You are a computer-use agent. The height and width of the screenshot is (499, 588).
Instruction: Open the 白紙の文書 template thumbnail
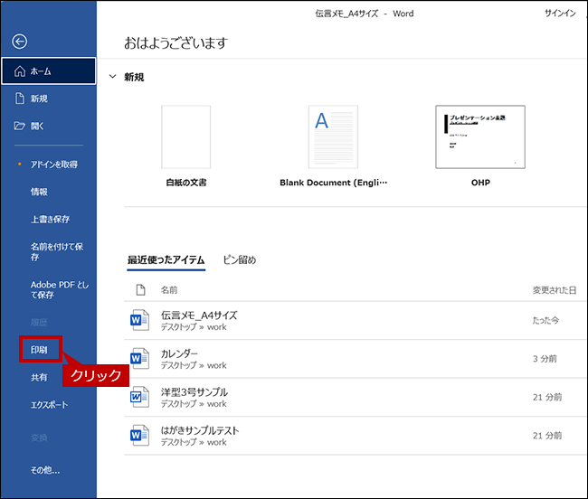tap(185, 137)
